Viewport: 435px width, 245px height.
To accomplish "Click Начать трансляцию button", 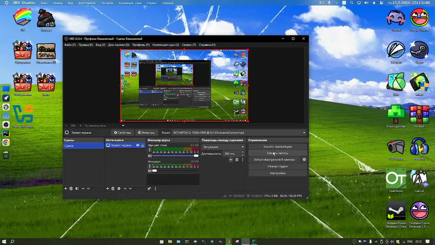I will click(278, 147).
